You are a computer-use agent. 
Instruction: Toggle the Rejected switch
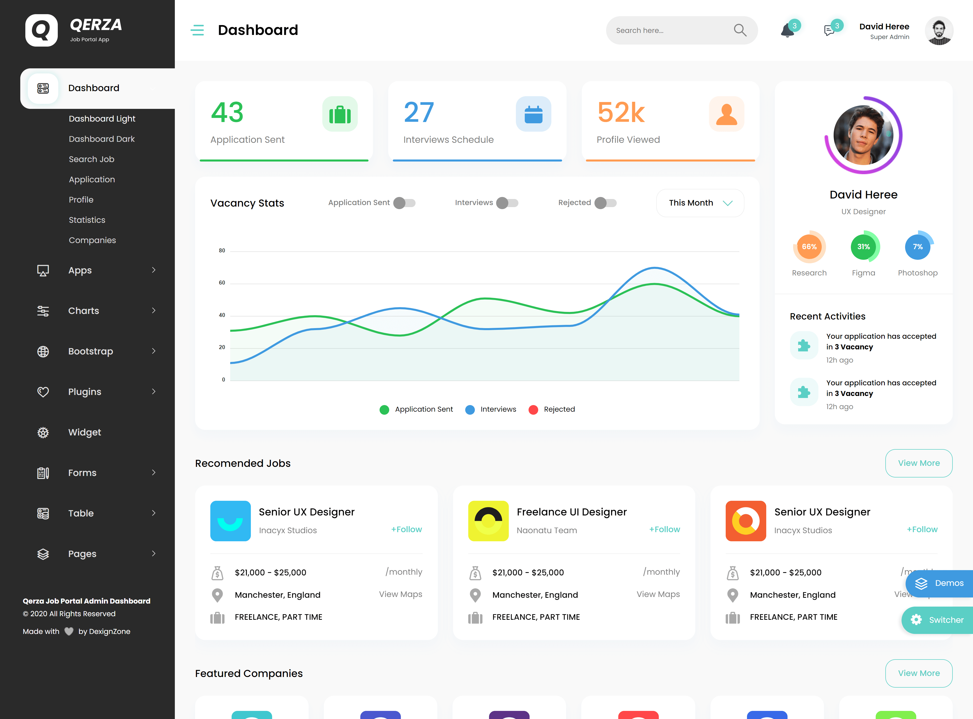tap(605, 203)
